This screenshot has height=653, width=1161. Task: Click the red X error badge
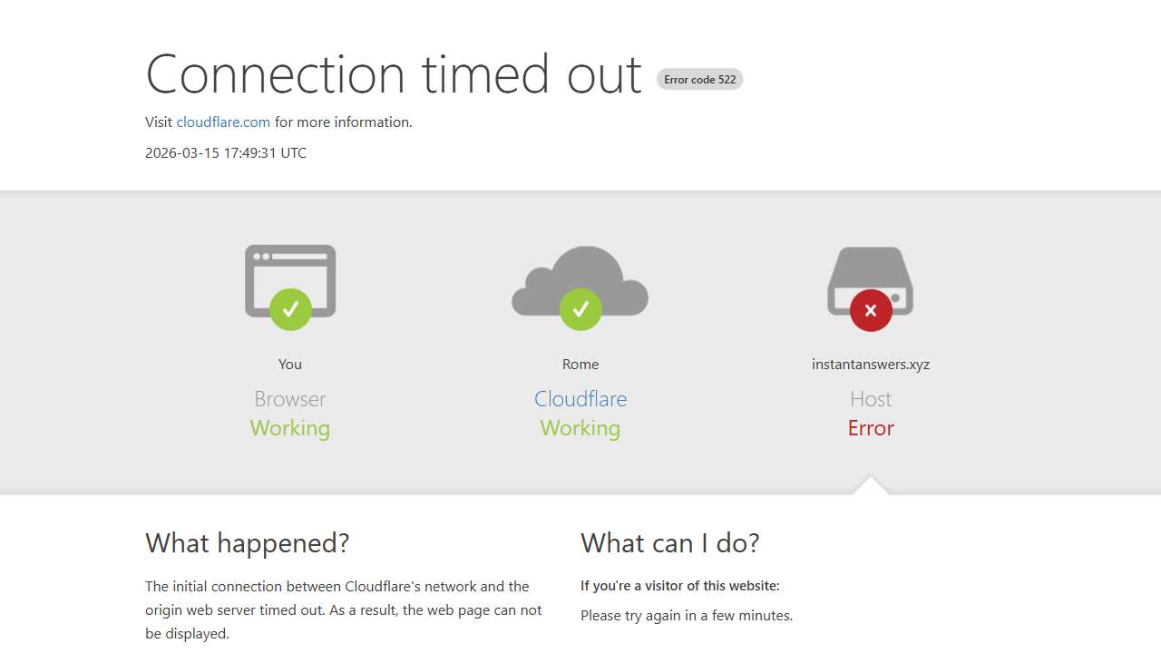pos(871,310)
